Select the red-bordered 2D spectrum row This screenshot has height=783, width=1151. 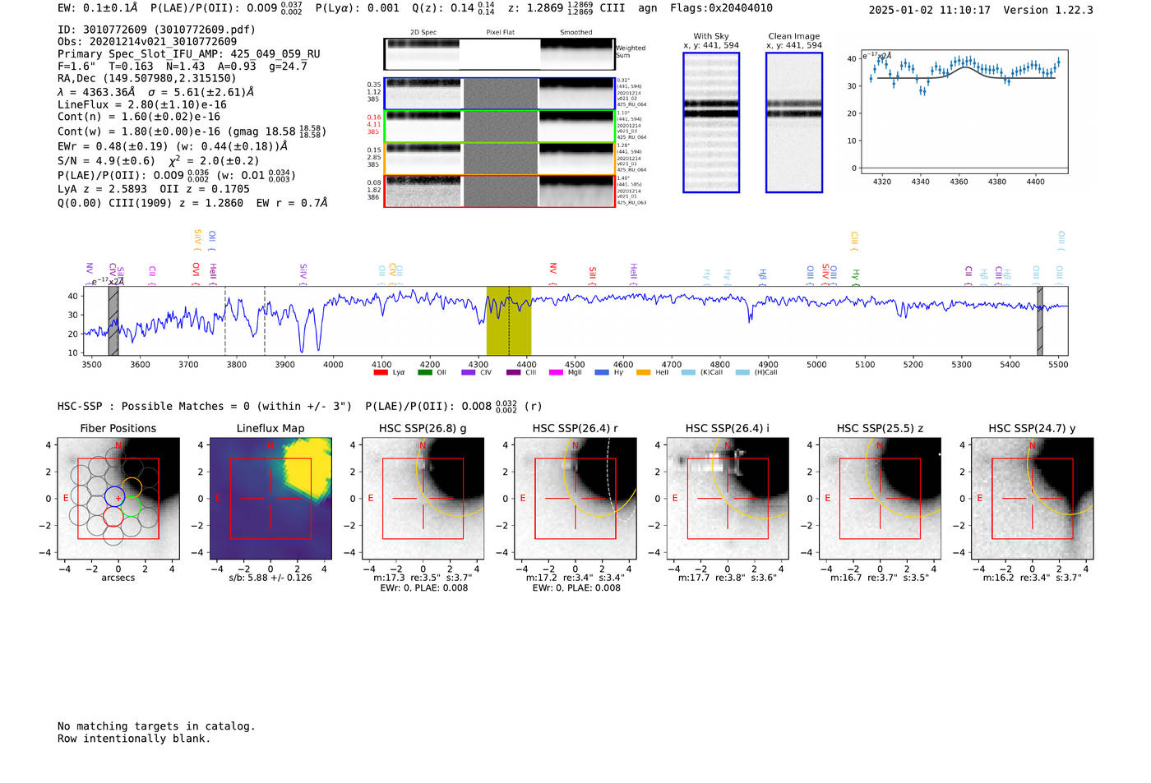[x=499, y=191]
